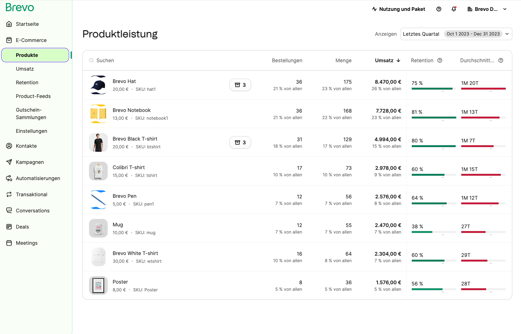Click the Retention column info icon

(x=440, y=60)
